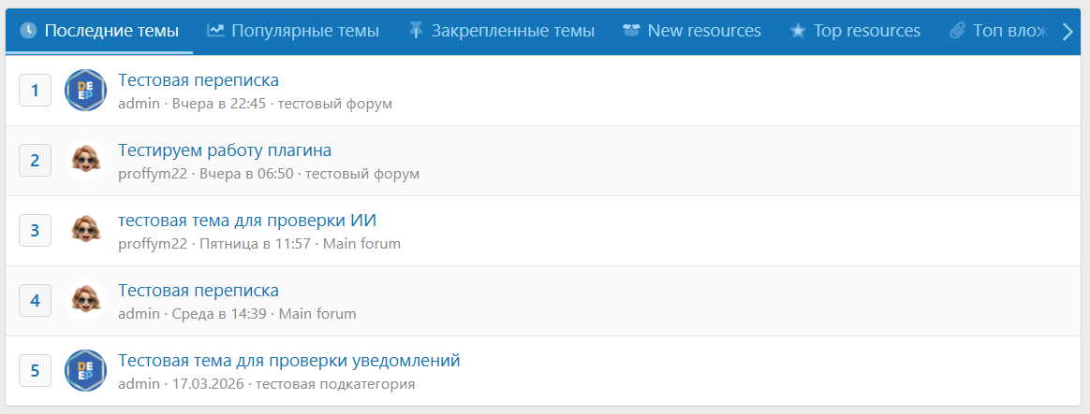
Task: Open the DEEP avatar in the first topic row
Action: click(85, 90)
